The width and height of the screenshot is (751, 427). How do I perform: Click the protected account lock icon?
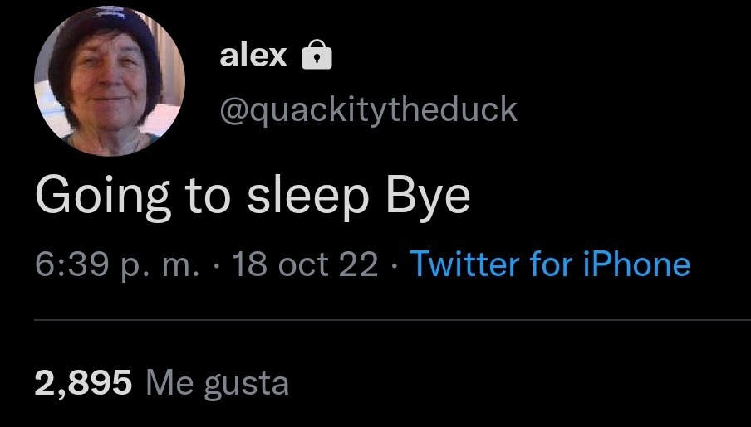point(317,55)
